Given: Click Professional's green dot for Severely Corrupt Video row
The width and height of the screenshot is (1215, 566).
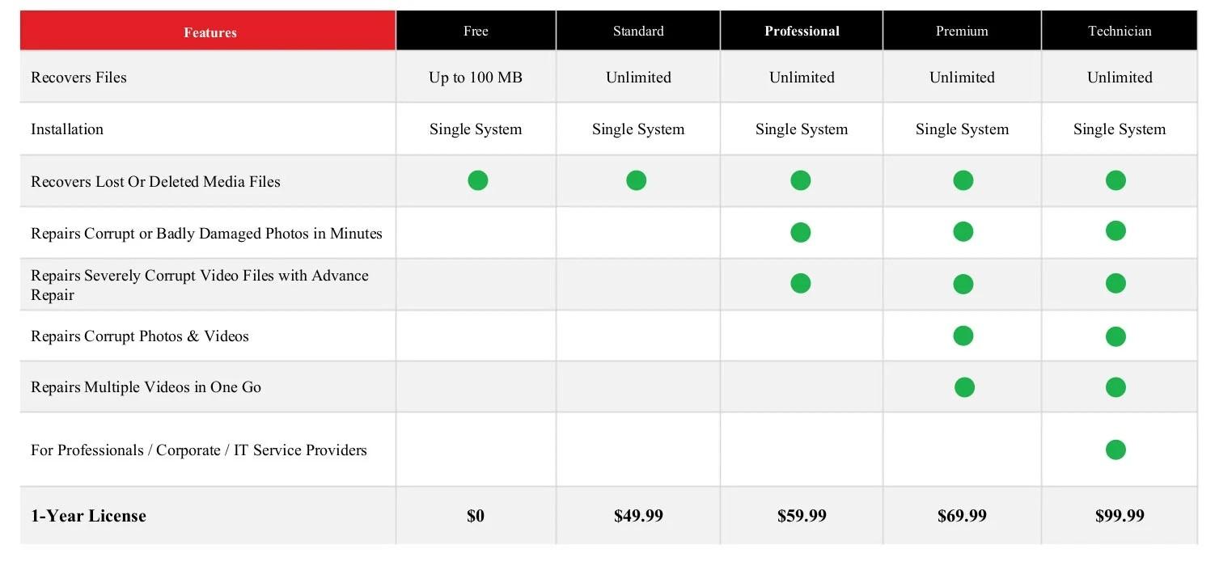Looking at the screenshot, I should (800, 283).
